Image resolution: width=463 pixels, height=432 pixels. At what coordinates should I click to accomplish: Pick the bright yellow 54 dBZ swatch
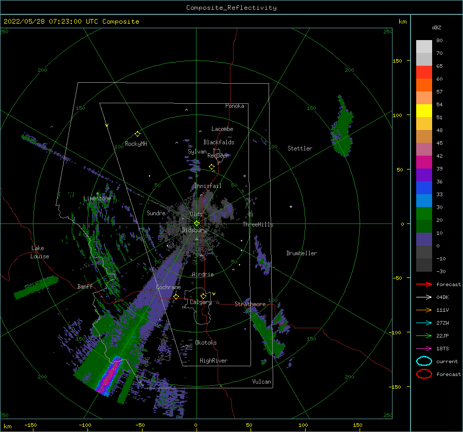424,111
